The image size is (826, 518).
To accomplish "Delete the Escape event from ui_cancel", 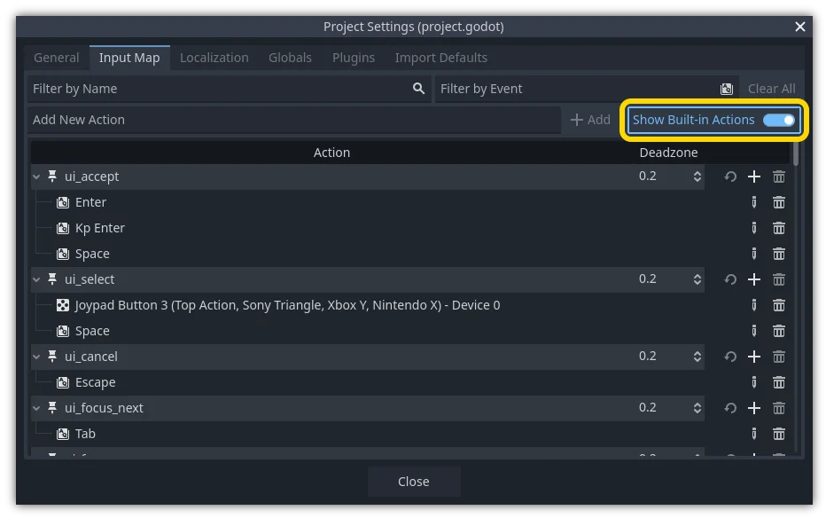I will coord(779,382).
